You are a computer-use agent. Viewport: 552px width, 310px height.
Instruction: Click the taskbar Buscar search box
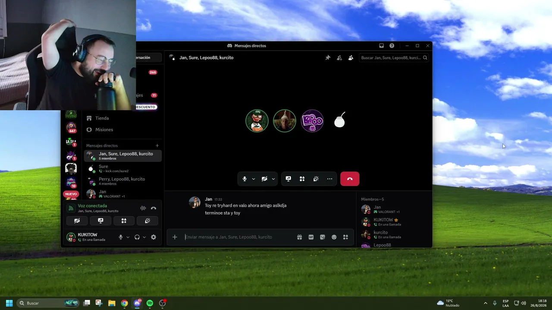pyautogui.click(x=49, y=303)
